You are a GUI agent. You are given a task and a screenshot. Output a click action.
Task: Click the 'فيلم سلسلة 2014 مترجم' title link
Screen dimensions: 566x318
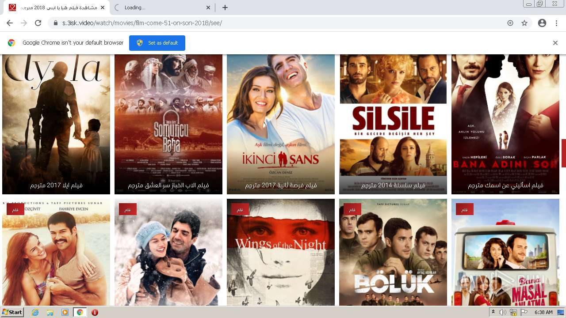pos(393,185)
